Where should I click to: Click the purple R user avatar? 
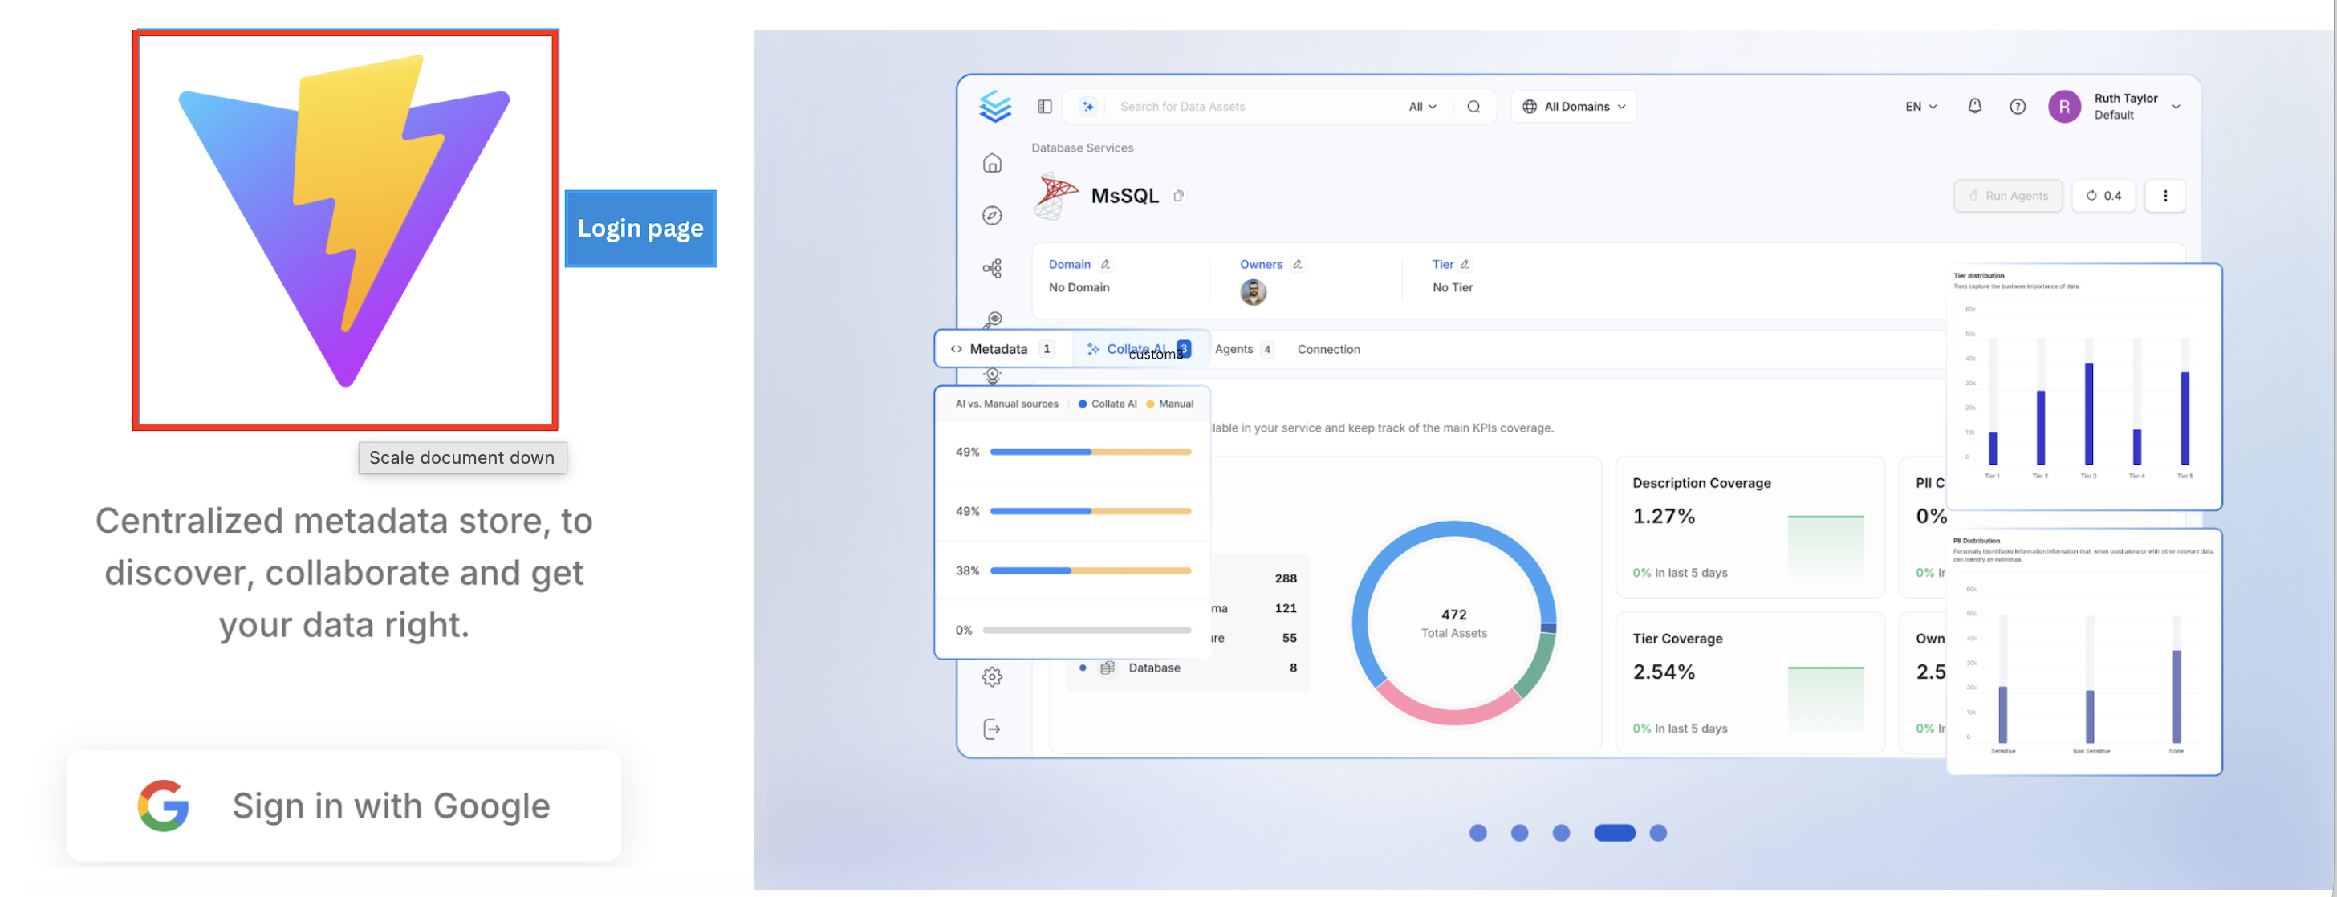click(x=2065, y=106)
